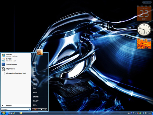Click the Start menu power button
Viewport: 153px width, 115px height.
35,109
